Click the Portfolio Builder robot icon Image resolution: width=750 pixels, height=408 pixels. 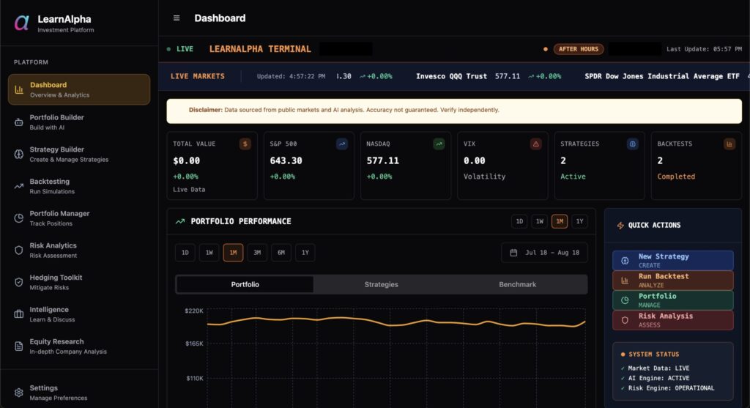[19, 122]
